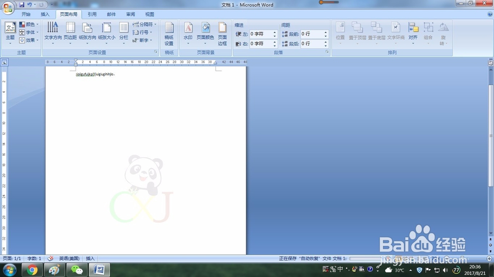Click proofing check icon in status bar

point(50,258)
